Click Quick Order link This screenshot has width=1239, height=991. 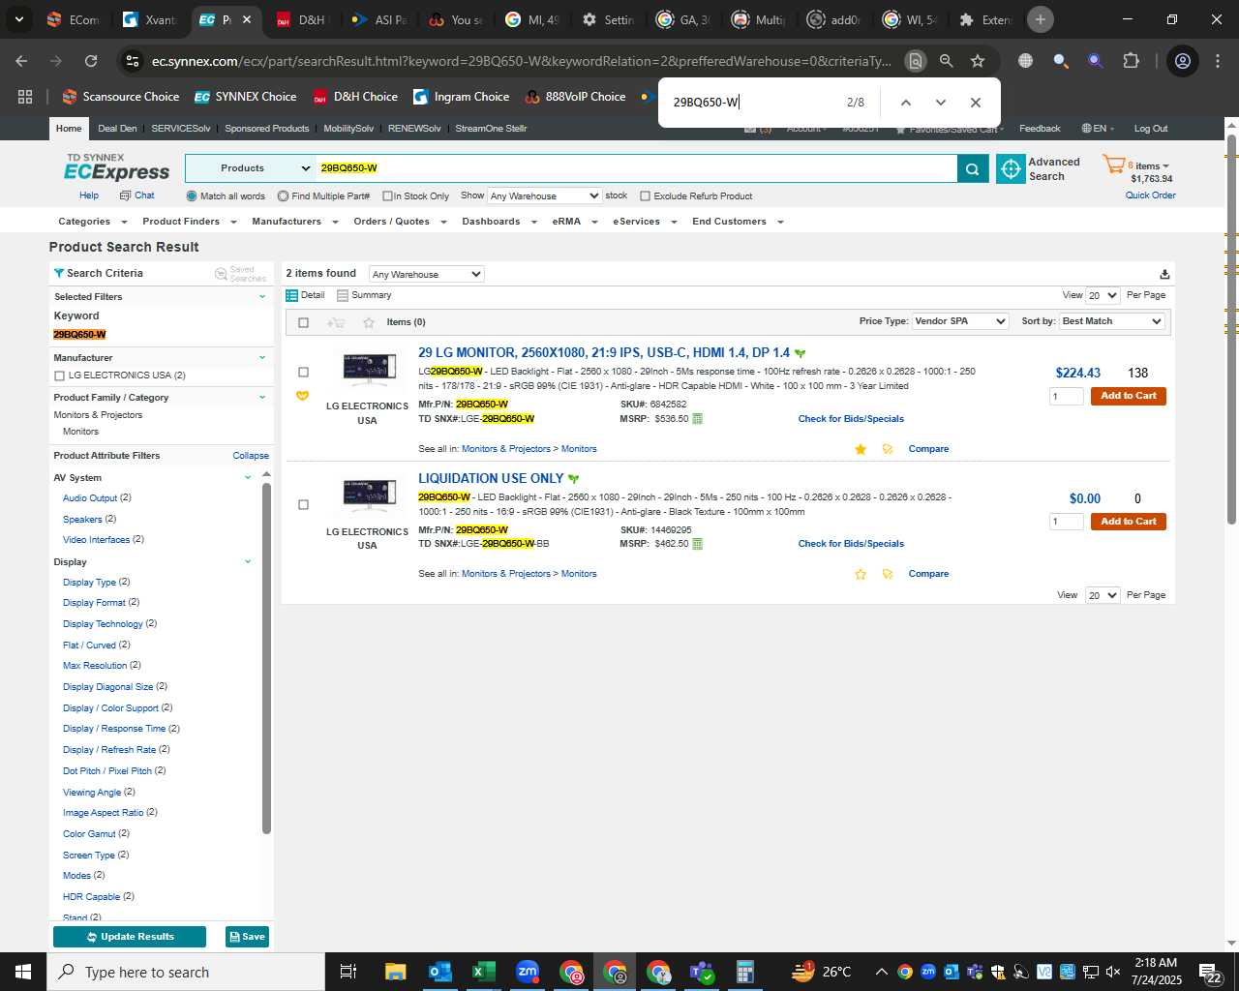pyautogui.click(x=1150, y=195)
